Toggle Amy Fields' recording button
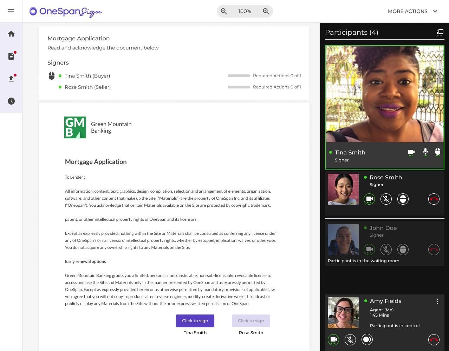Image resolution: width=449 pixels, height=351 pixels. [x=367, y=339]
